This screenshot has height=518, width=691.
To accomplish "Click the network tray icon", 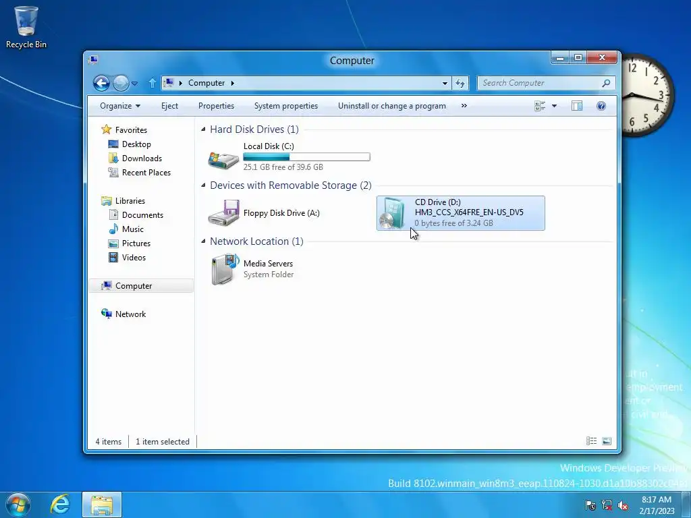I will (x=607, y=505).
